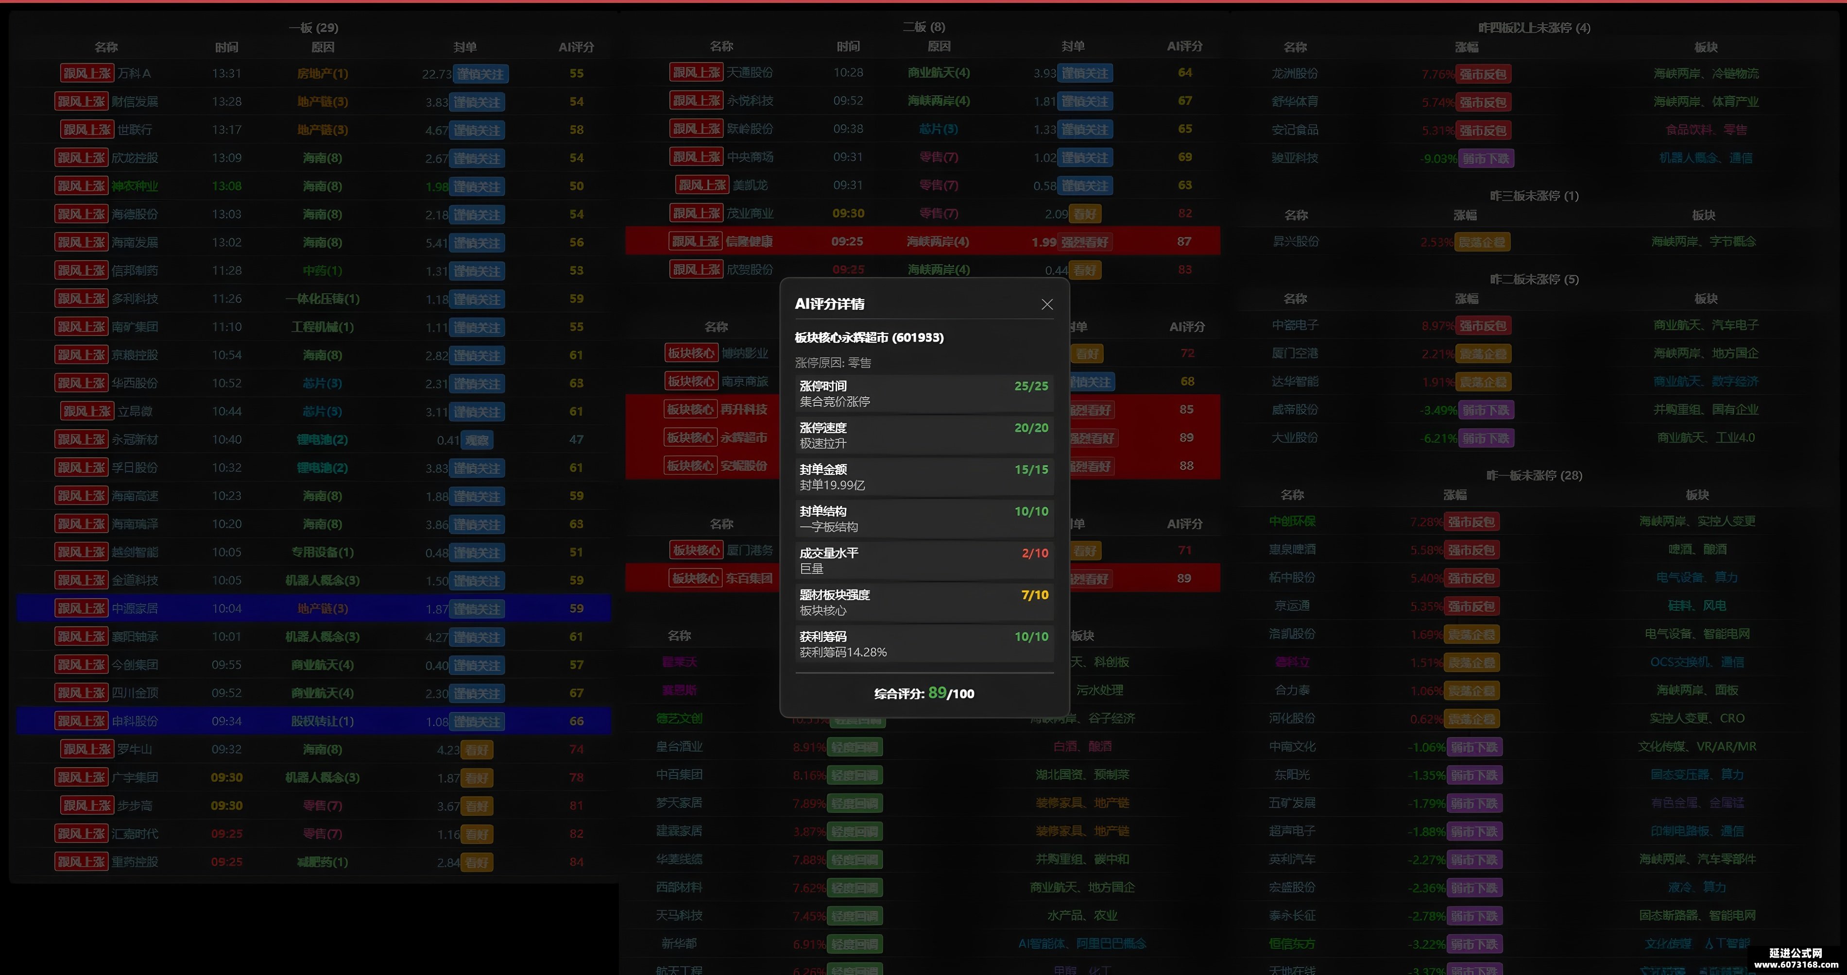Open the 强烈看好 badge for 信隆健康

[x=1085, y=242]
